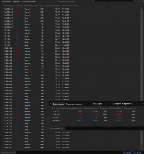Minimize the Позиции panel
The image size is (144, 154).
[139, 104]
